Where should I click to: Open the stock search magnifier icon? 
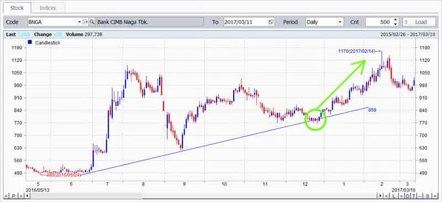click(92, 22)
